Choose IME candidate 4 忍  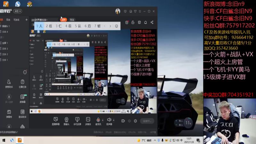pos(68,26)
